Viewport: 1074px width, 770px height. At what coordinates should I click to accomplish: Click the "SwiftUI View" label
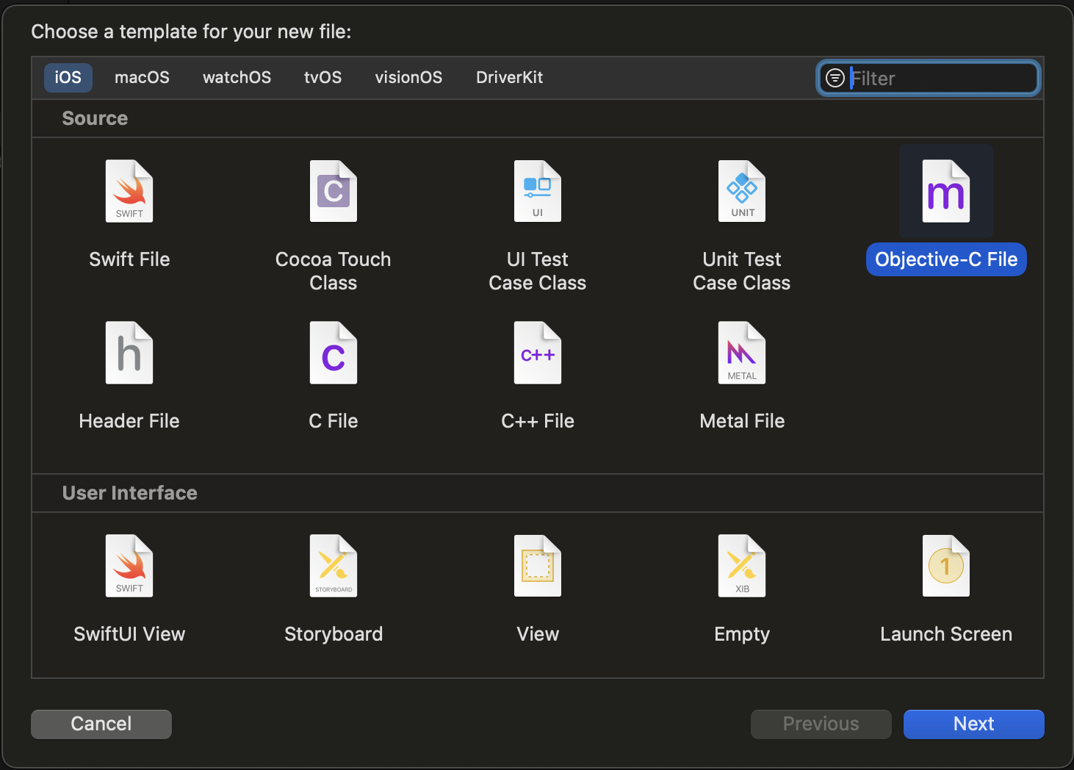pyautogui.click(x=129, y=634)
